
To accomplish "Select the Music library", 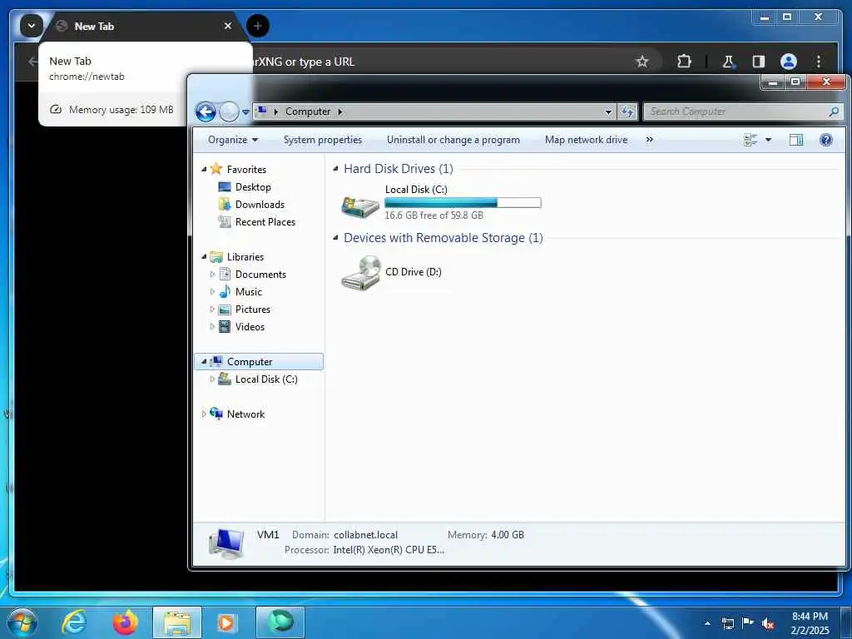I will pyautogui.click(x=248, y=292).
